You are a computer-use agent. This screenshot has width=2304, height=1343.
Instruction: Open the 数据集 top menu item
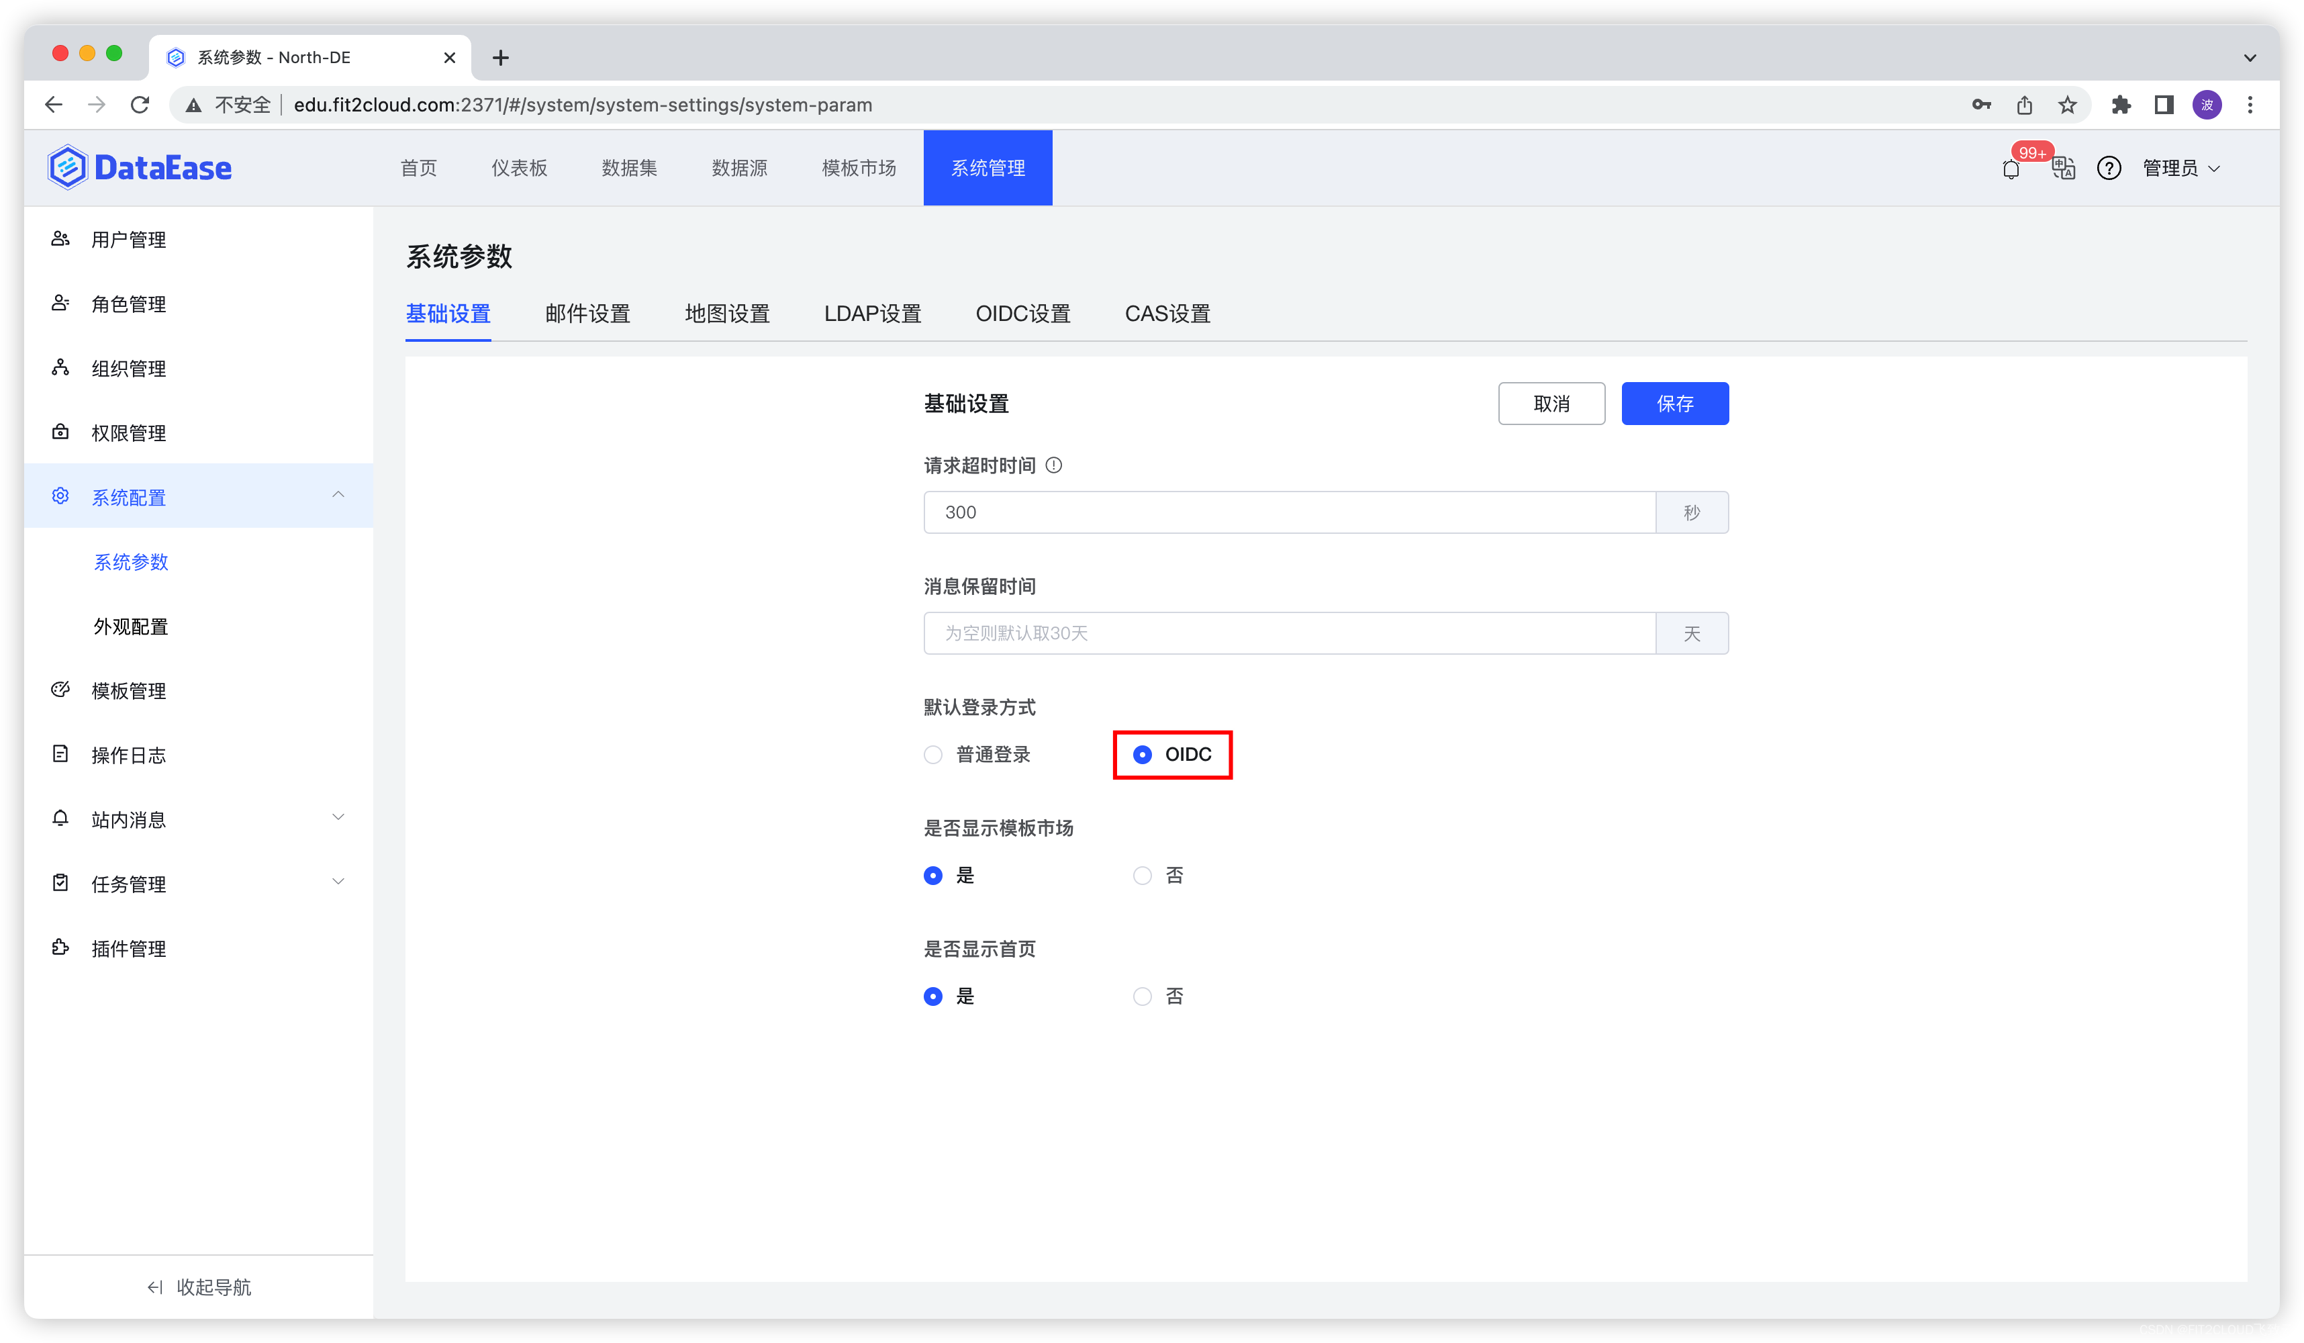coord(629,169)
